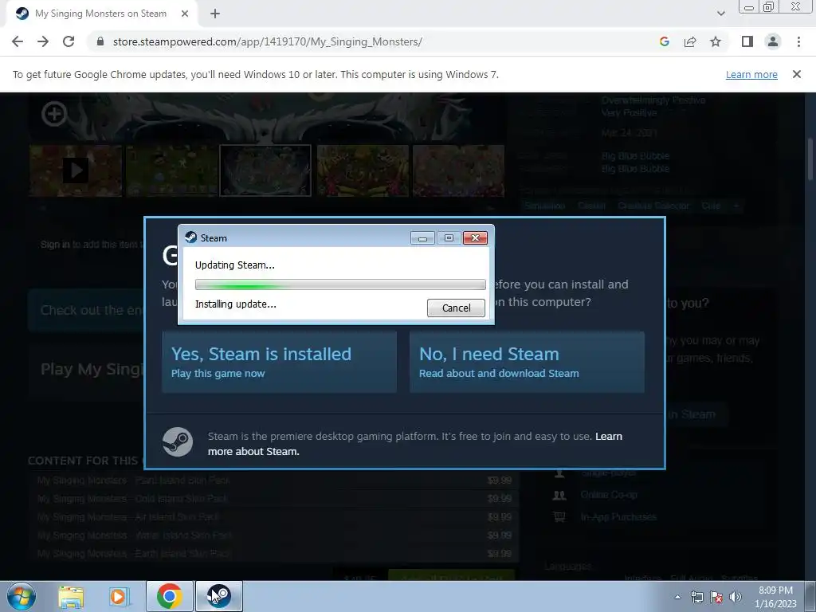
Task: Select the second screenshot thumbnail
Action: tap(171, 171)
